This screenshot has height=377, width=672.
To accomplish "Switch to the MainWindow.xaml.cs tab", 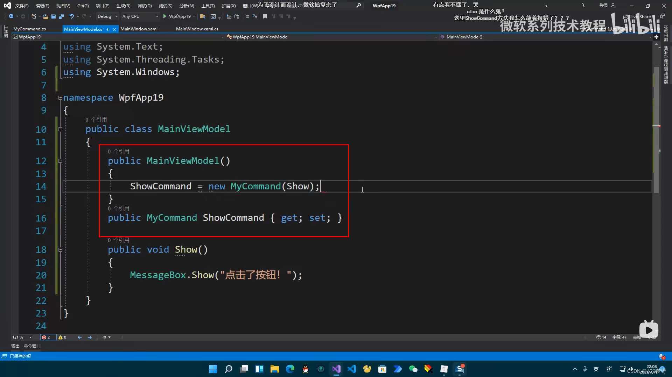I will coord(197,29).
